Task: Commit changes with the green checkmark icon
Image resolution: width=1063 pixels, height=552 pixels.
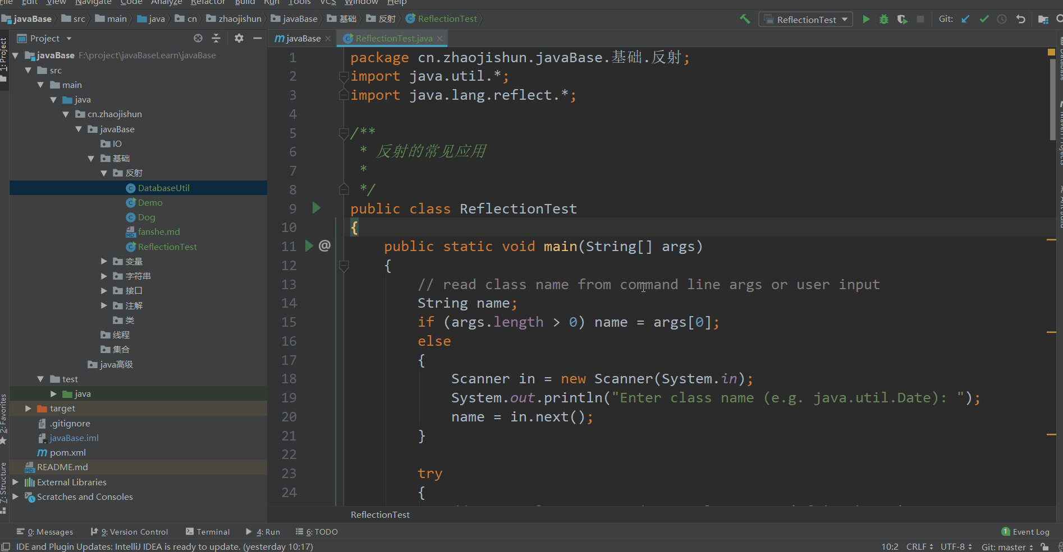Action: 984,19
